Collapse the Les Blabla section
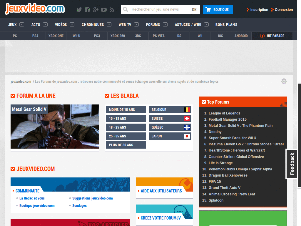The image size is (301, 226). coord(107,96)
